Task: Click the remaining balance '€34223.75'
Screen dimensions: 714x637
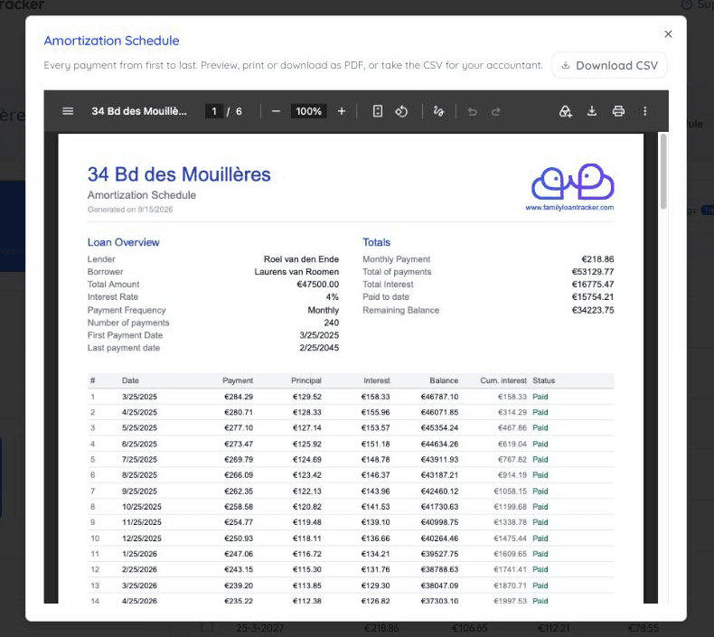Action: (593, 310)
